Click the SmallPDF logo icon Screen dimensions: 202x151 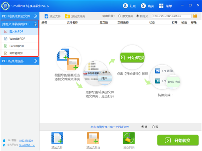coord(5,6)
